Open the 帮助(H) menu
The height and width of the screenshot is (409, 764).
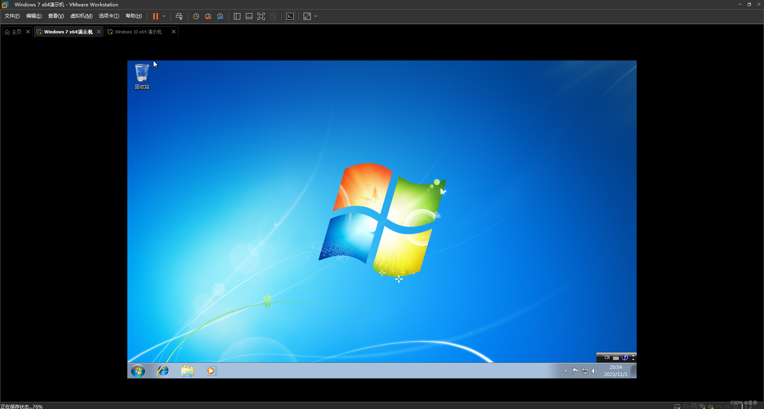point(134,16)
